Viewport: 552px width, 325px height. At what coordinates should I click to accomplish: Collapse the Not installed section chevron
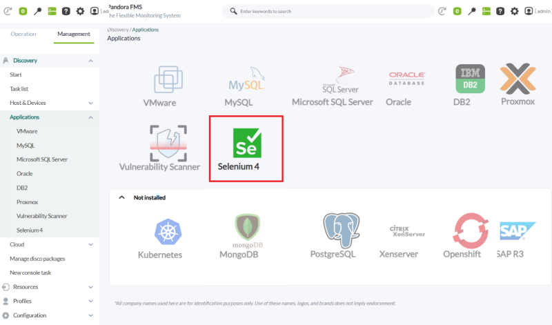122,197
